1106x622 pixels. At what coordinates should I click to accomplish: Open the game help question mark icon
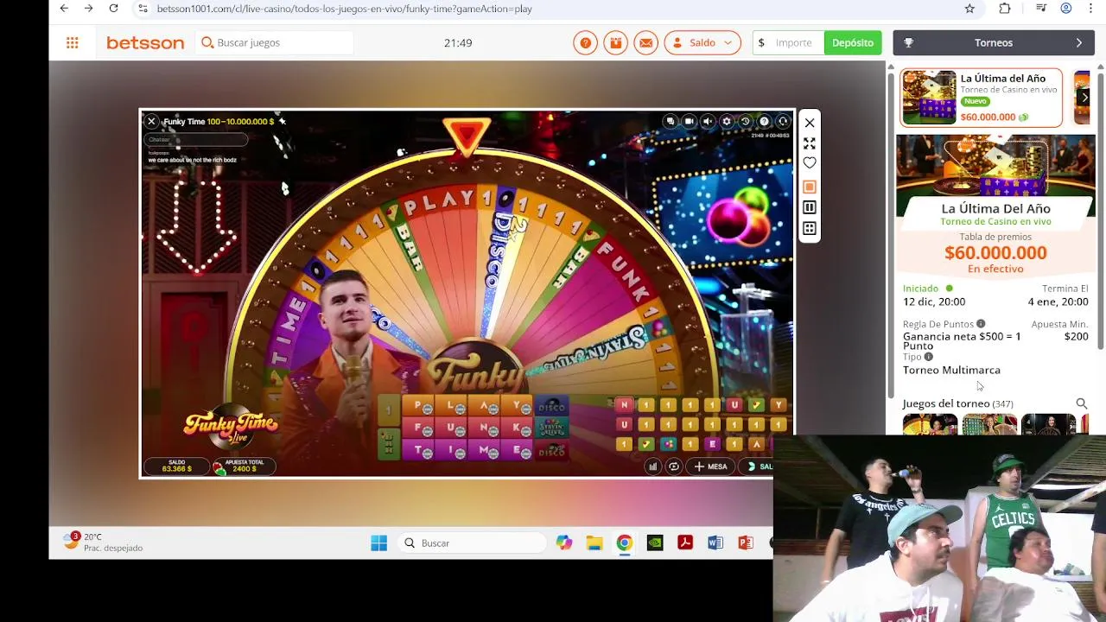pyautogui.click(x=764, y=122)
